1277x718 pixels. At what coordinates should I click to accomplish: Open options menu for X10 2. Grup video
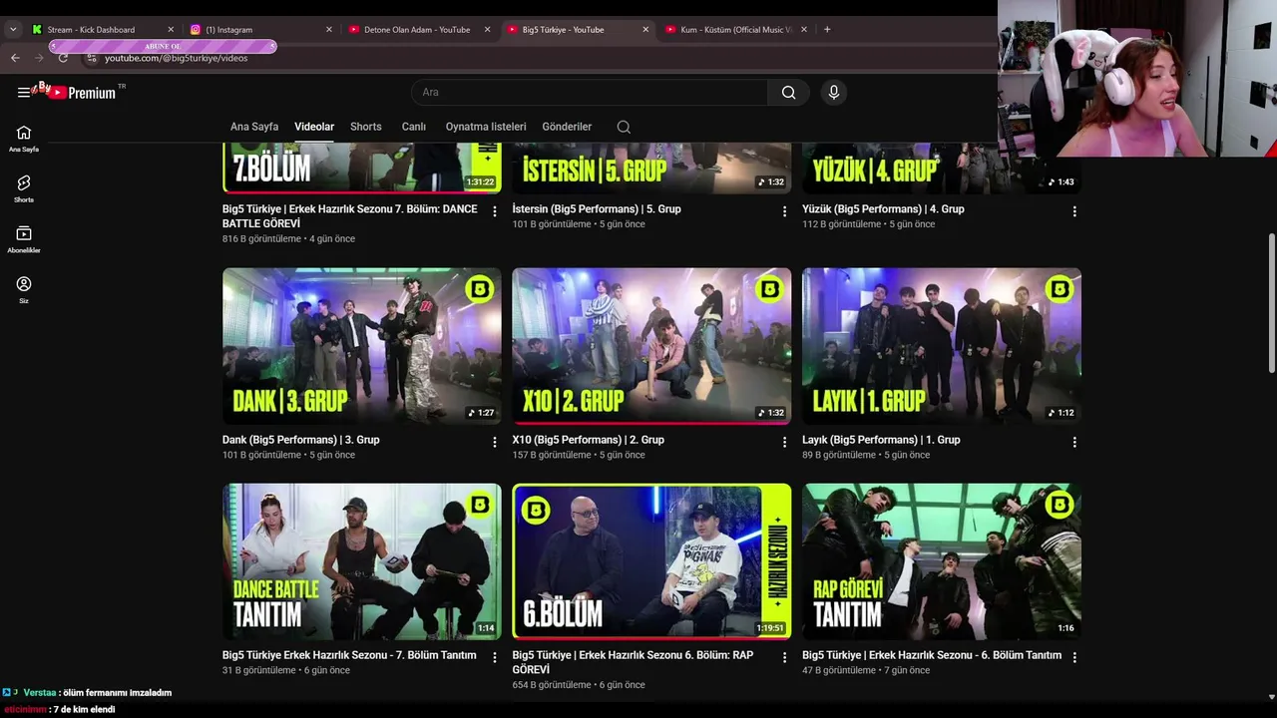pos(784,442)
